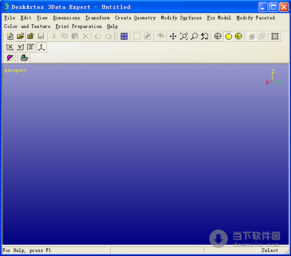Click the Zoom to fit icon
The image size is (291, 256).
(184, 36)
